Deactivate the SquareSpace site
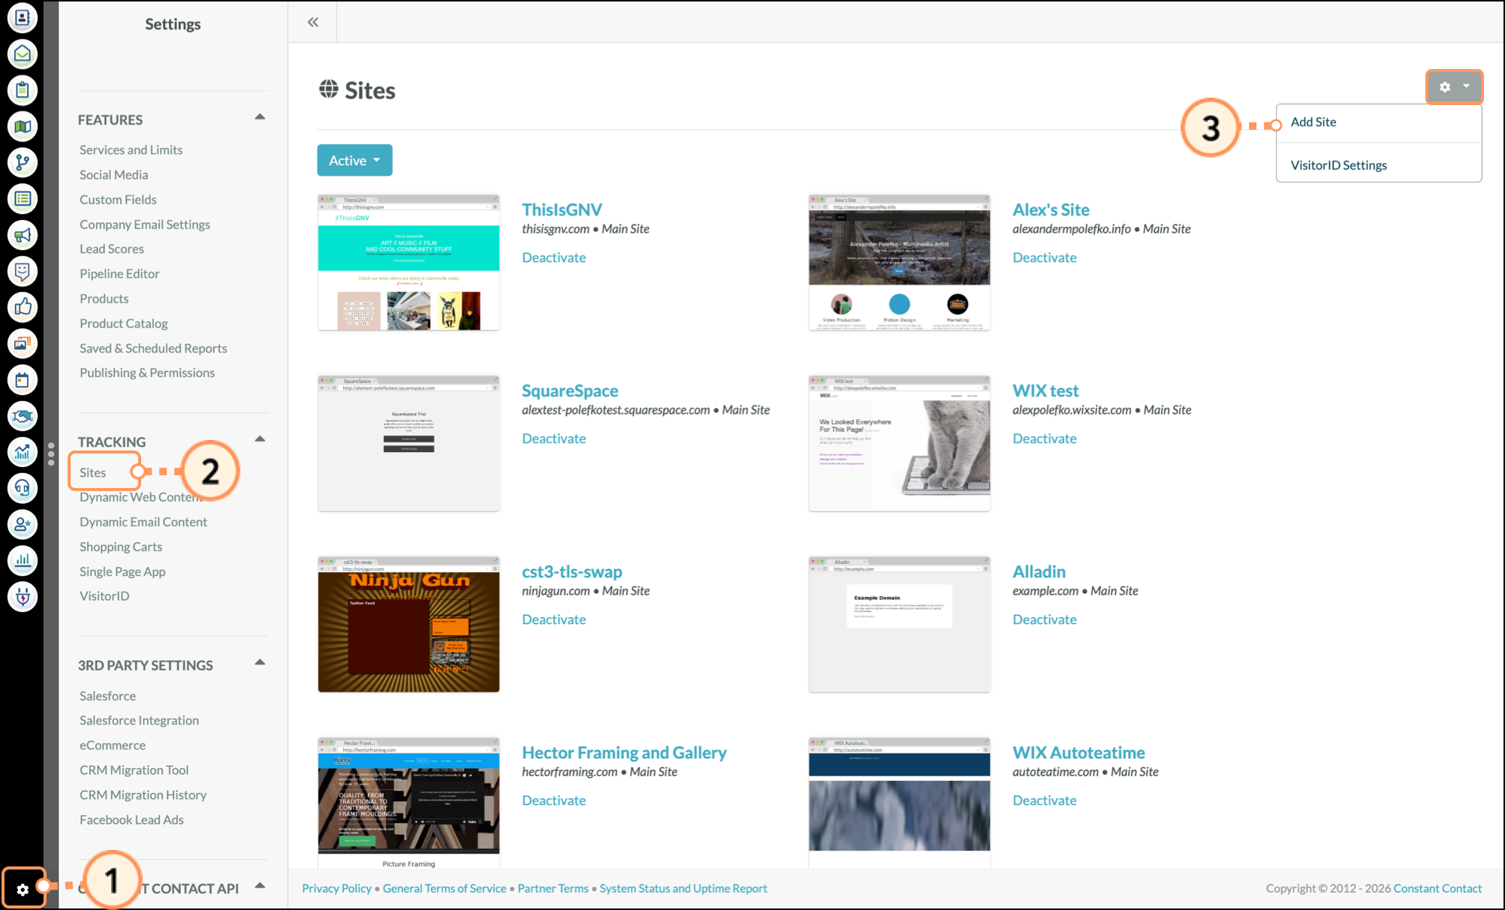The height and width of the screenshot is (910, 1505). (553, 438)
